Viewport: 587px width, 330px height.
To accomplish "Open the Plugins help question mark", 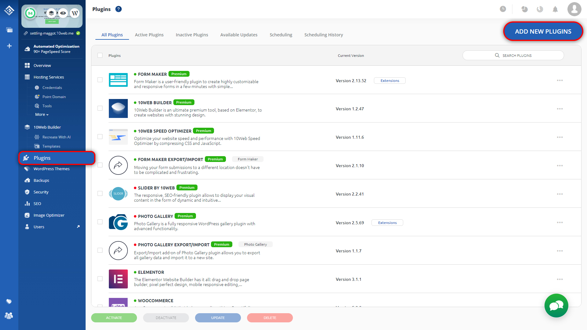I will coord(118,9).
